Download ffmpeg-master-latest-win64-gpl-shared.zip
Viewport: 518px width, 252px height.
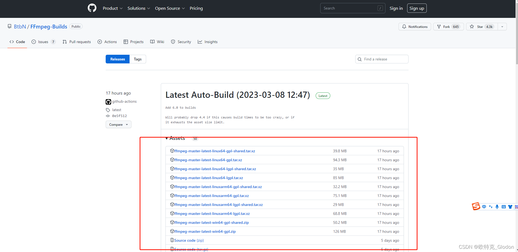point(212,222)
